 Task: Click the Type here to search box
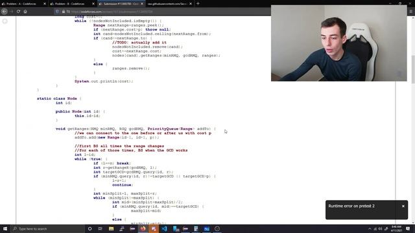click(x=47, y=228)
